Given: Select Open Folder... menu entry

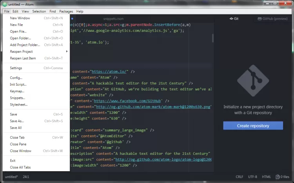Looking at the screenshot, I should point(36,38).
